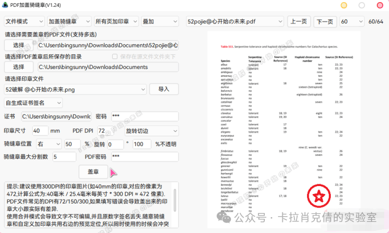Go to previous page with 上一页
This screenshot has height=233, width=389.
[299, 22]
